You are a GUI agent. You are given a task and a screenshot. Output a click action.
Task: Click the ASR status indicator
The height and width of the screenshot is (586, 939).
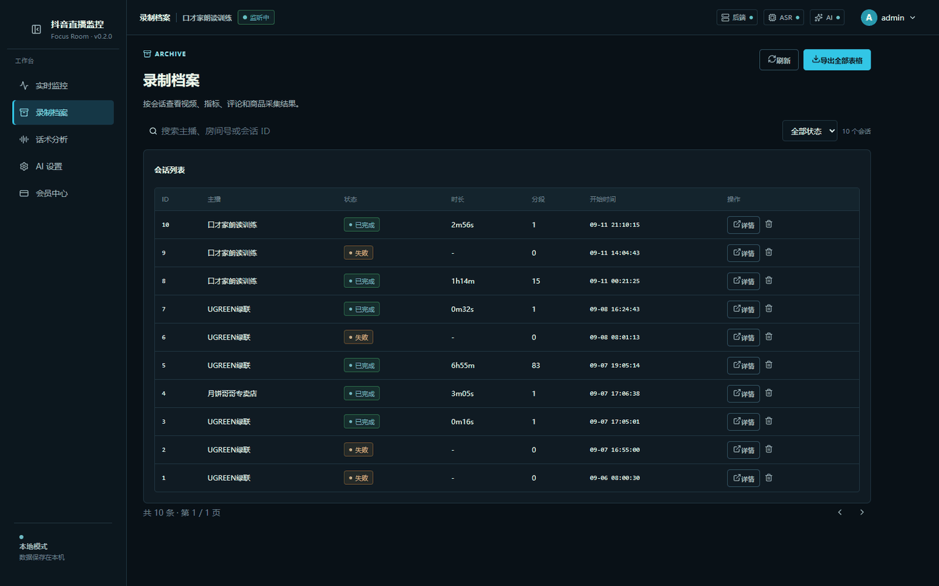point(783,17)
